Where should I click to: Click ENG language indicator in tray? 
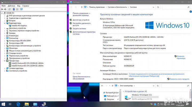click(173, 104)
